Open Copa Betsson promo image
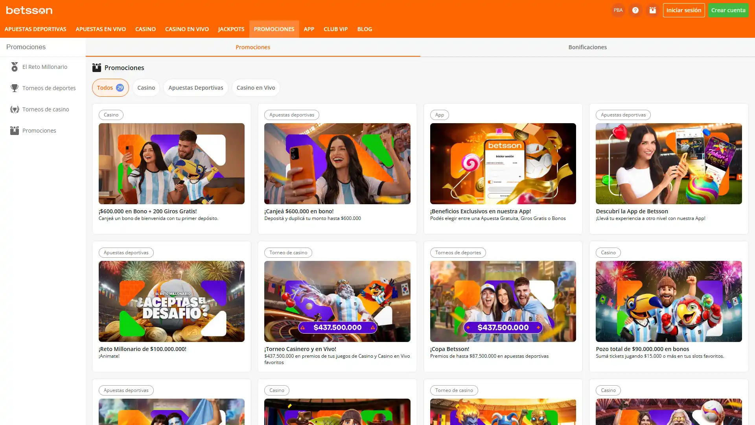Screen dimensions: 755x425 coord(503,301)
